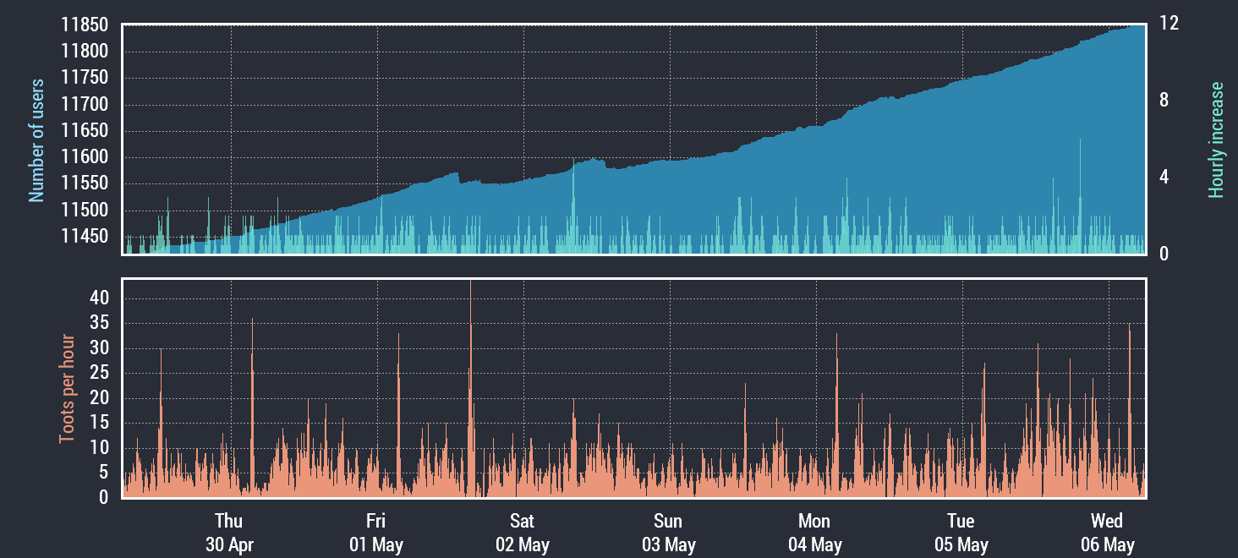
Task: Click the 12 tick on hourly increase axis
Action: [1169, 25]
